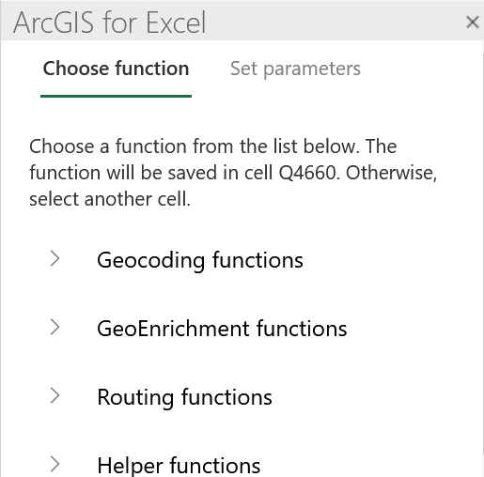Click the Q4660 cell reference text
Image resolution: width=484 pixels, height=477 pixels.
(x=309, y=173)
